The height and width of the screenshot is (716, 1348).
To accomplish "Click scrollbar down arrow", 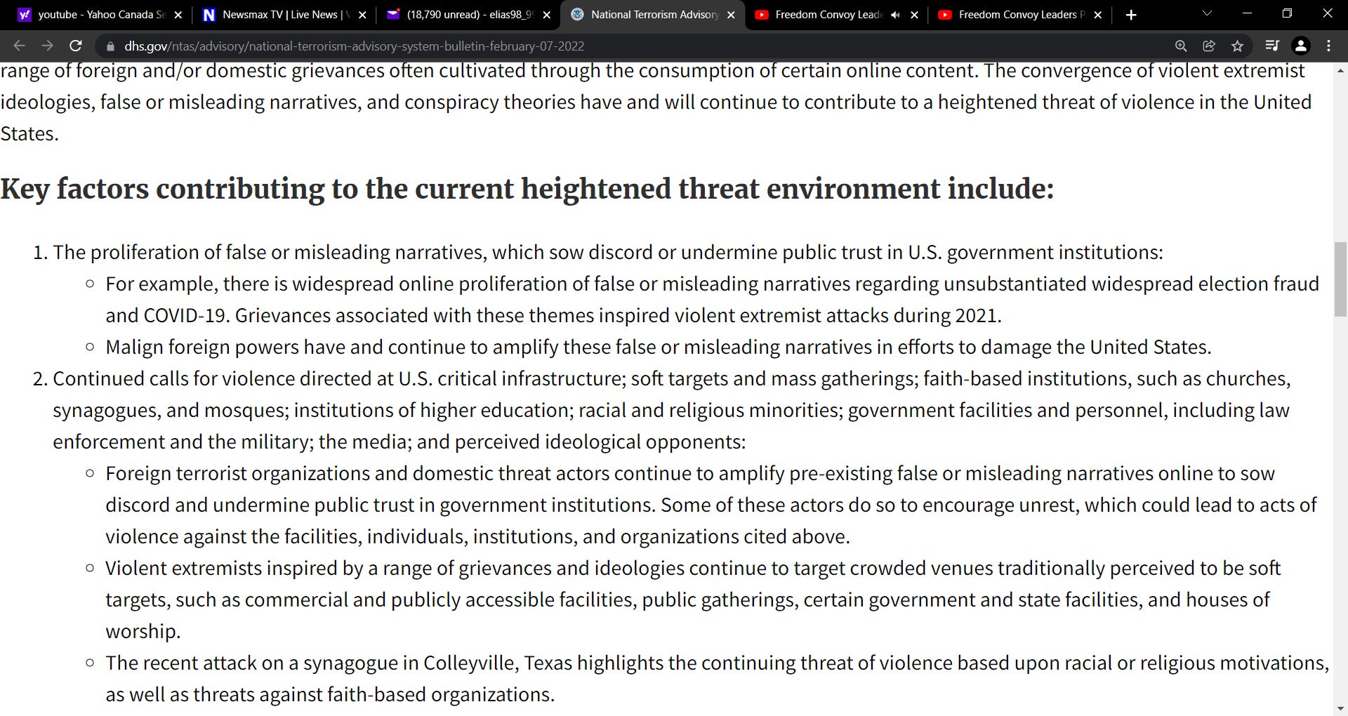I will pos(1340,709).
